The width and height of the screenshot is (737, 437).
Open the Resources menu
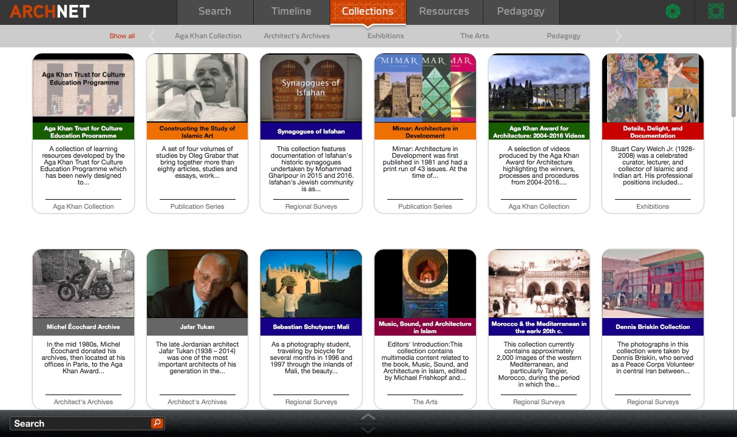444,11
